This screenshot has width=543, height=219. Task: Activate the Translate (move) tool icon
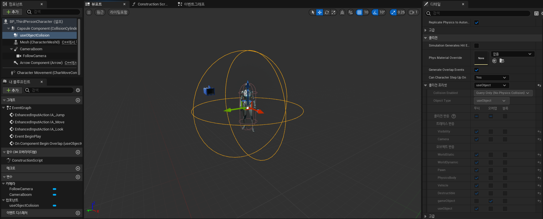coord(320,12)
